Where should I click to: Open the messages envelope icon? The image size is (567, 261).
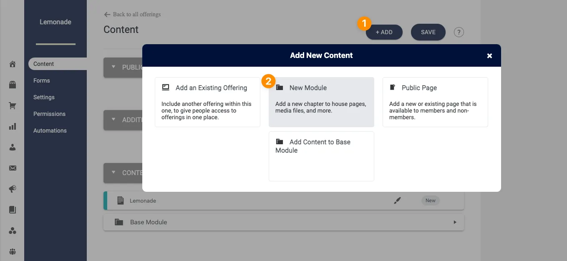pos(12,168)
